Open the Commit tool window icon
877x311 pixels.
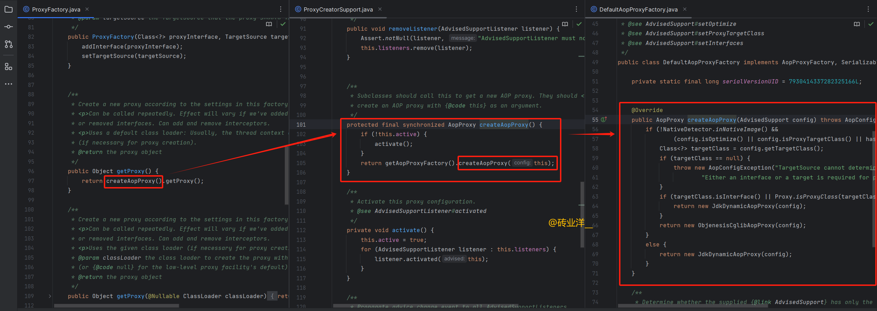(8, 27)
